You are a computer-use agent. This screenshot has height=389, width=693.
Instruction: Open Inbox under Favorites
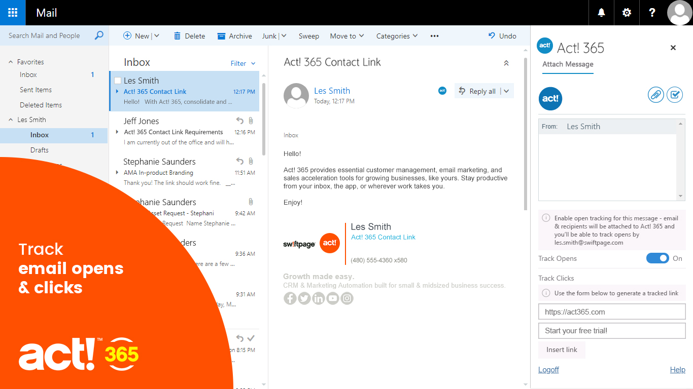[28, 74]
